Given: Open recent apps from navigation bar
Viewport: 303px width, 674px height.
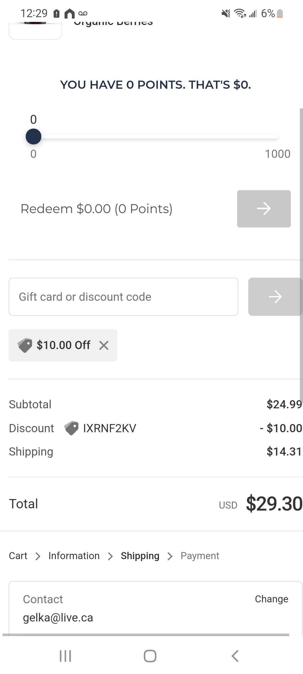Looking at the screenshot, I should [x=65, y=656].
